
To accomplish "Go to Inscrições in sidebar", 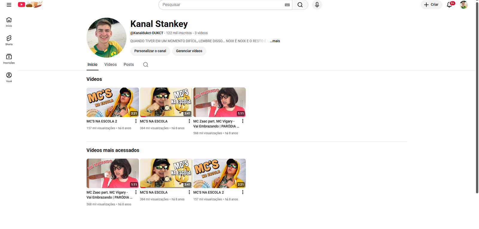I will (9, 59).
